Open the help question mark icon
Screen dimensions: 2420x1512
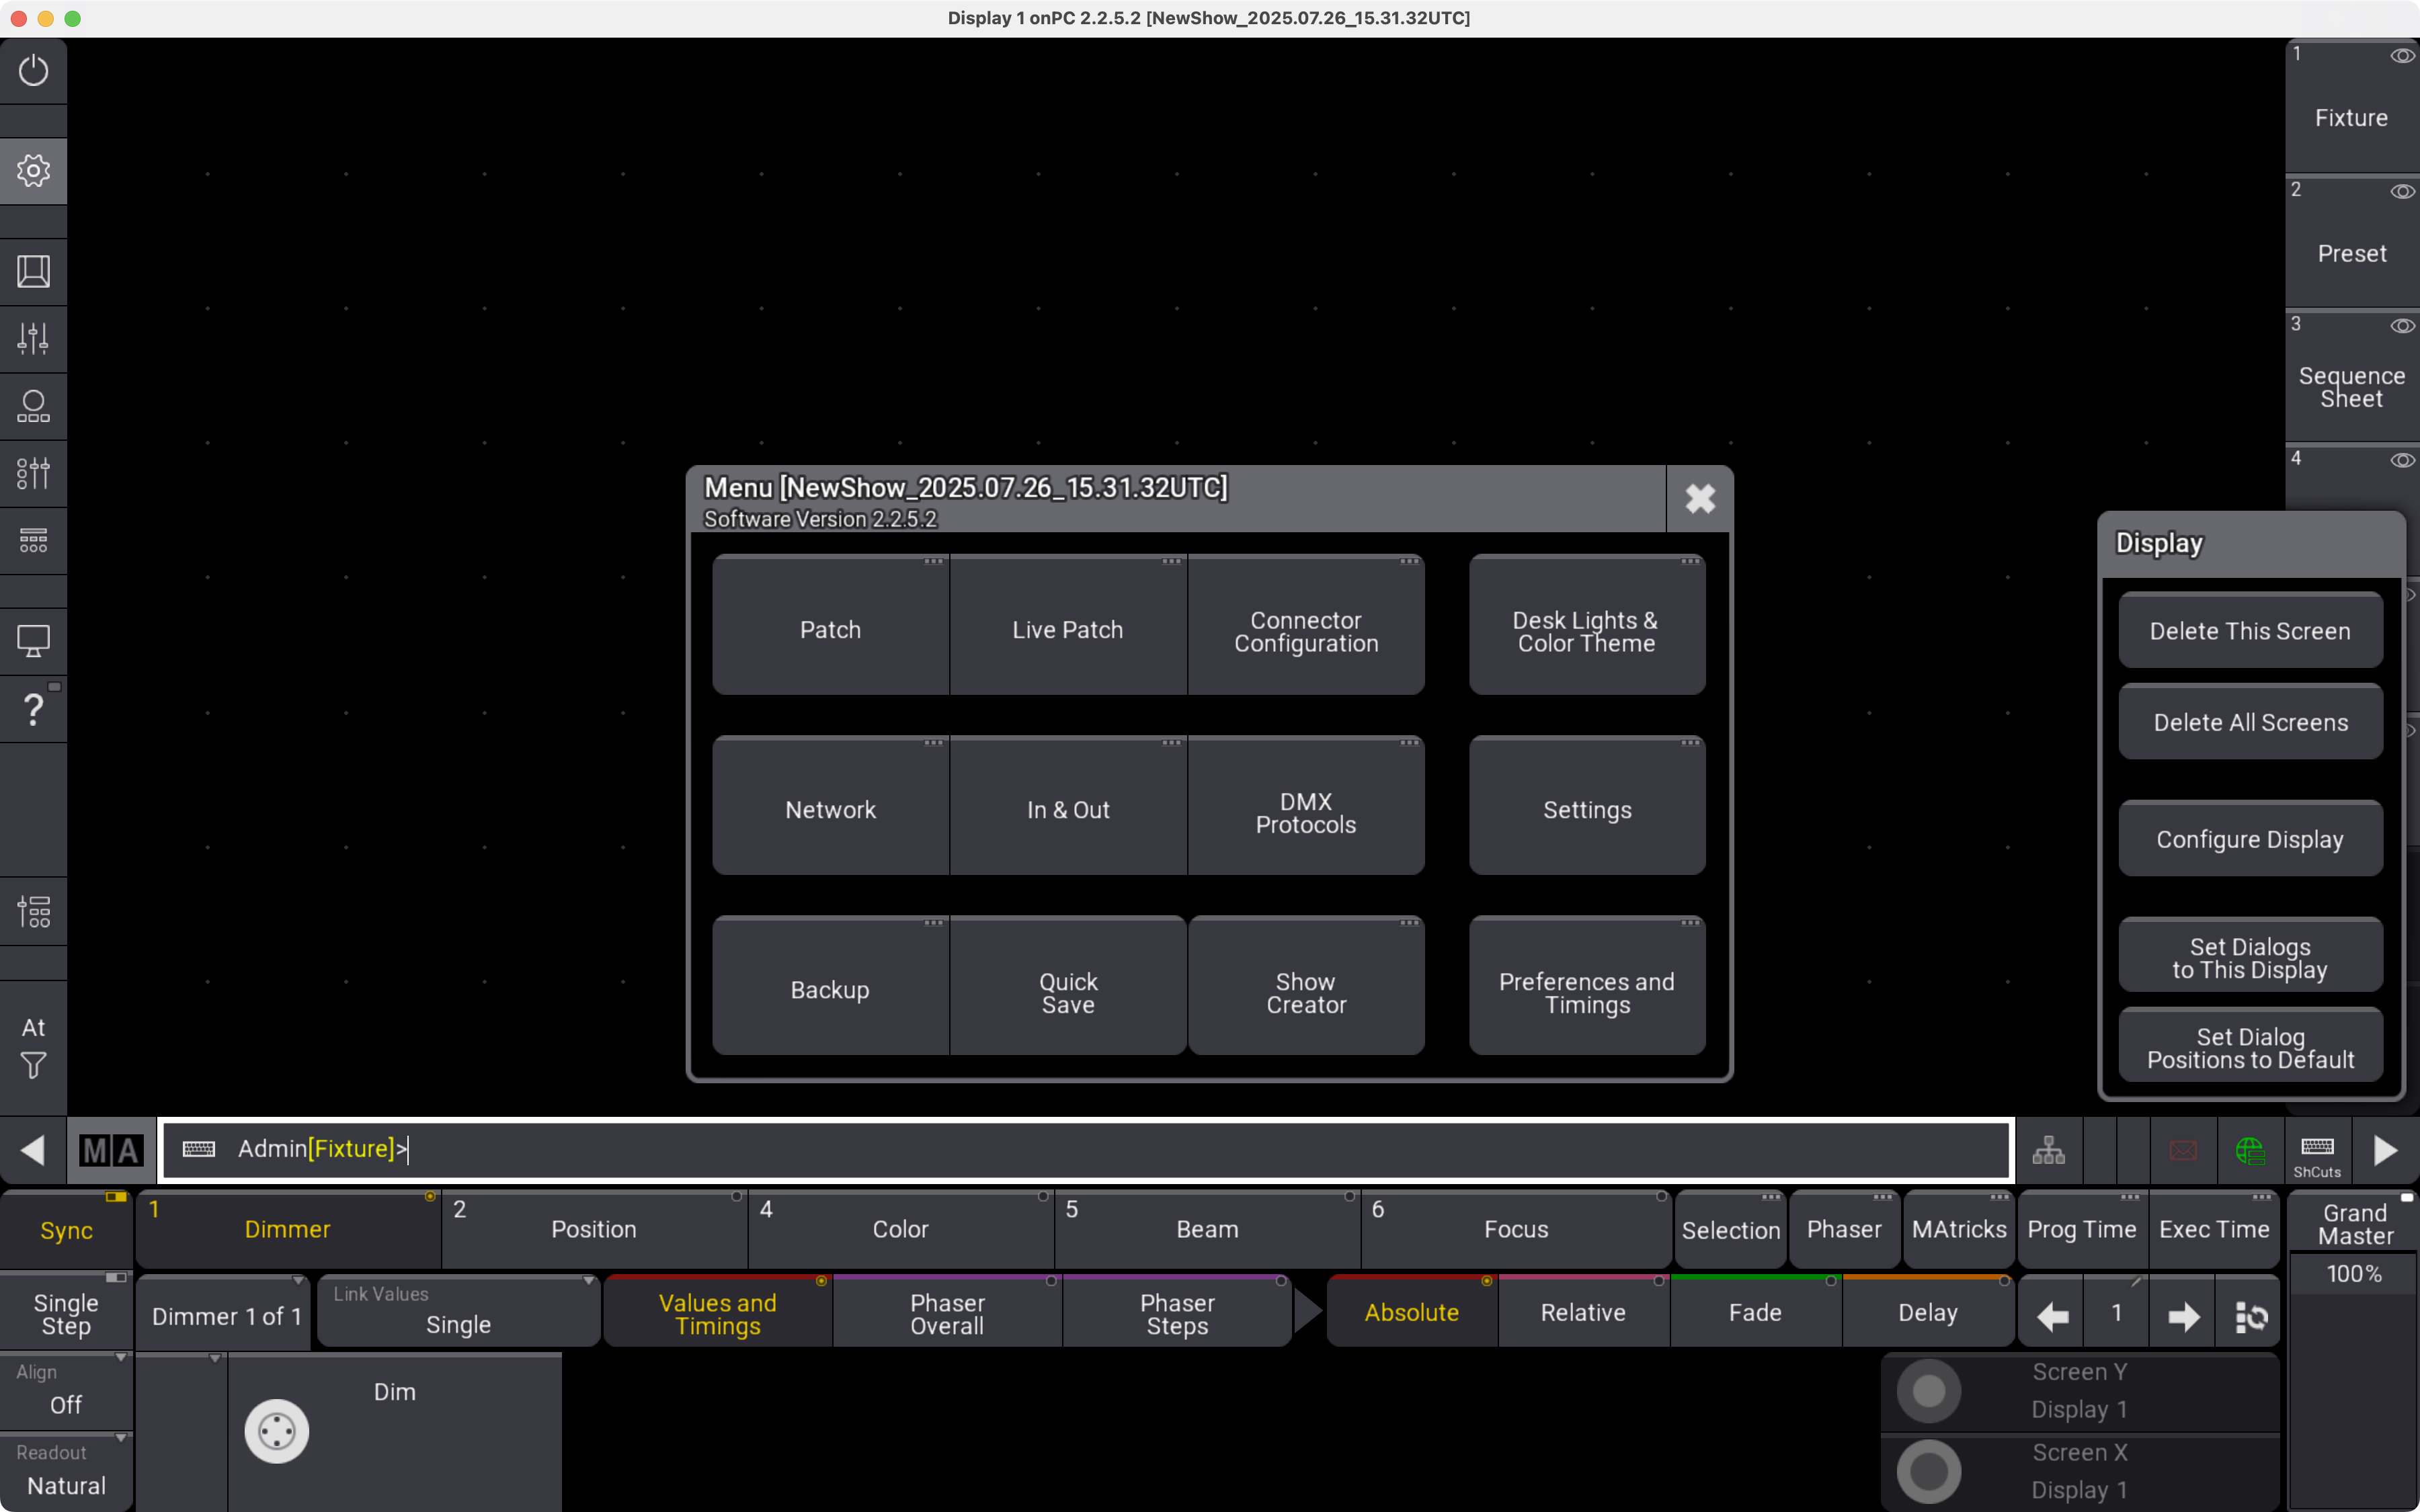pyautogui.click(x=33, y=709)
